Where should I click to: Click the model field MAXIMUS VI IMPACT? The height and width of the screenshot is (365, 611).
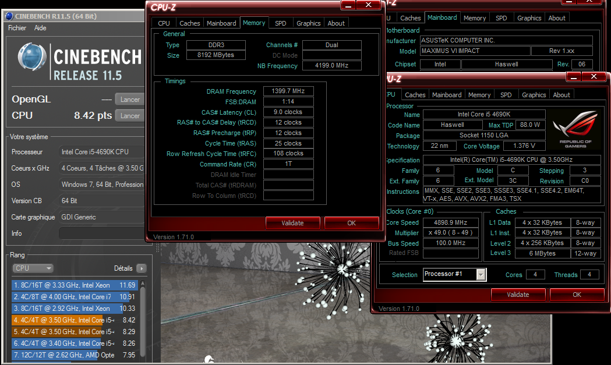pos(475,51)
